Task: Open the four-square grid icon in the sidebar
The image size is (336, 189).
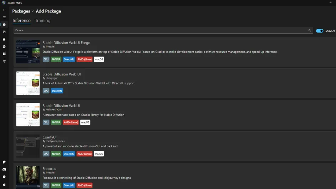Action: coord(4,54)
